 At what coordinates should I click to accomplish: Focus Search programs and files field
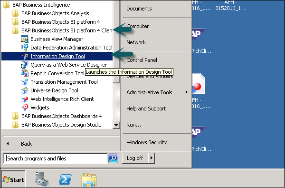coord(56,158)
